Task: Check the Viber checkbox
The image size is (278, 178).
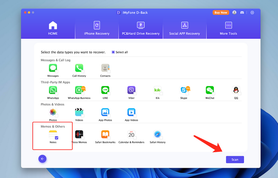Action: (135, 94)
